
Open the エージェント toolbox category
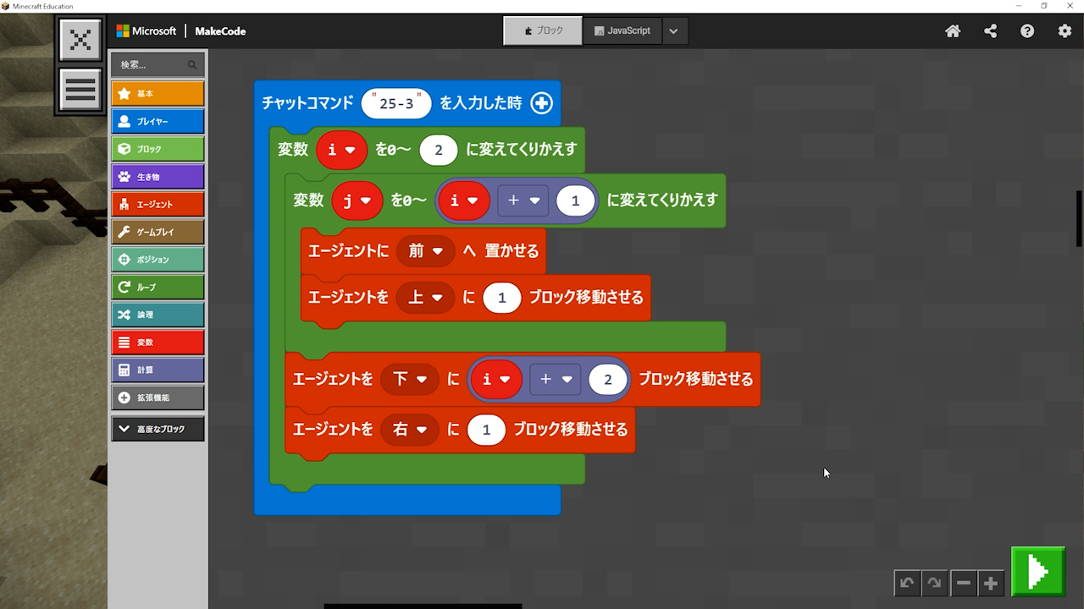coord(158,204)
